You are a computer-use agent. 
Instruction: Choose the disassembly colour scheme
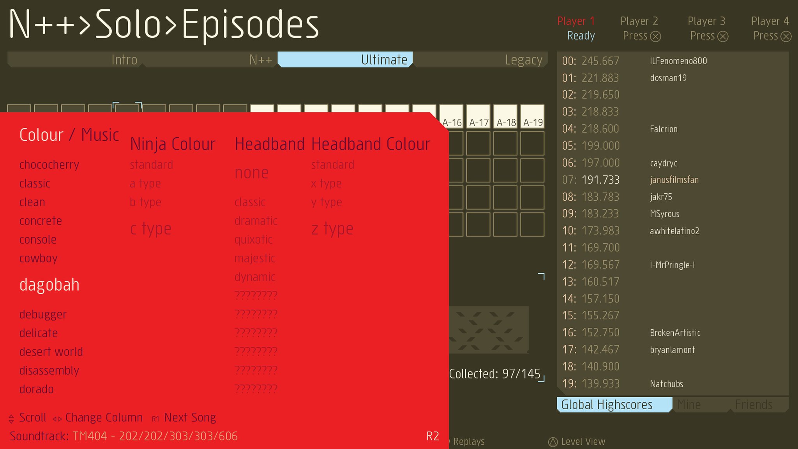[49, 371]
